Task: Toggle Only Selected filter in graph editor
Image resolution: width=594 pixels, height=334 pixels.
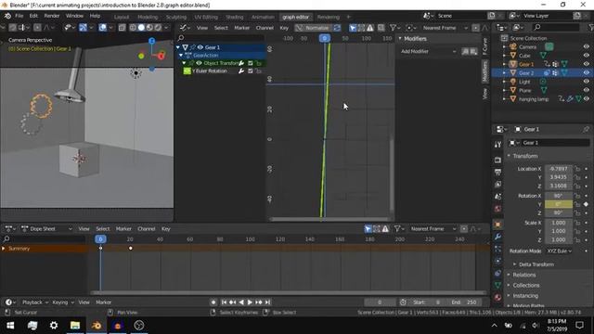Action: (353, 28)
